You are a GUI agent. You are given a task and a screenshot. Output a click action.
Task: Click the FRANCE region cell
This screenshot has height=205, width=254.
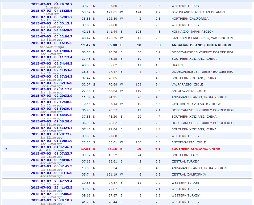coord(178,65)
